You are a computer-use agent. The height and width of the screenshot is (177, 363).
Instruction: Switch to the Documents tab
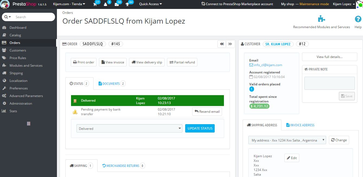112,83
